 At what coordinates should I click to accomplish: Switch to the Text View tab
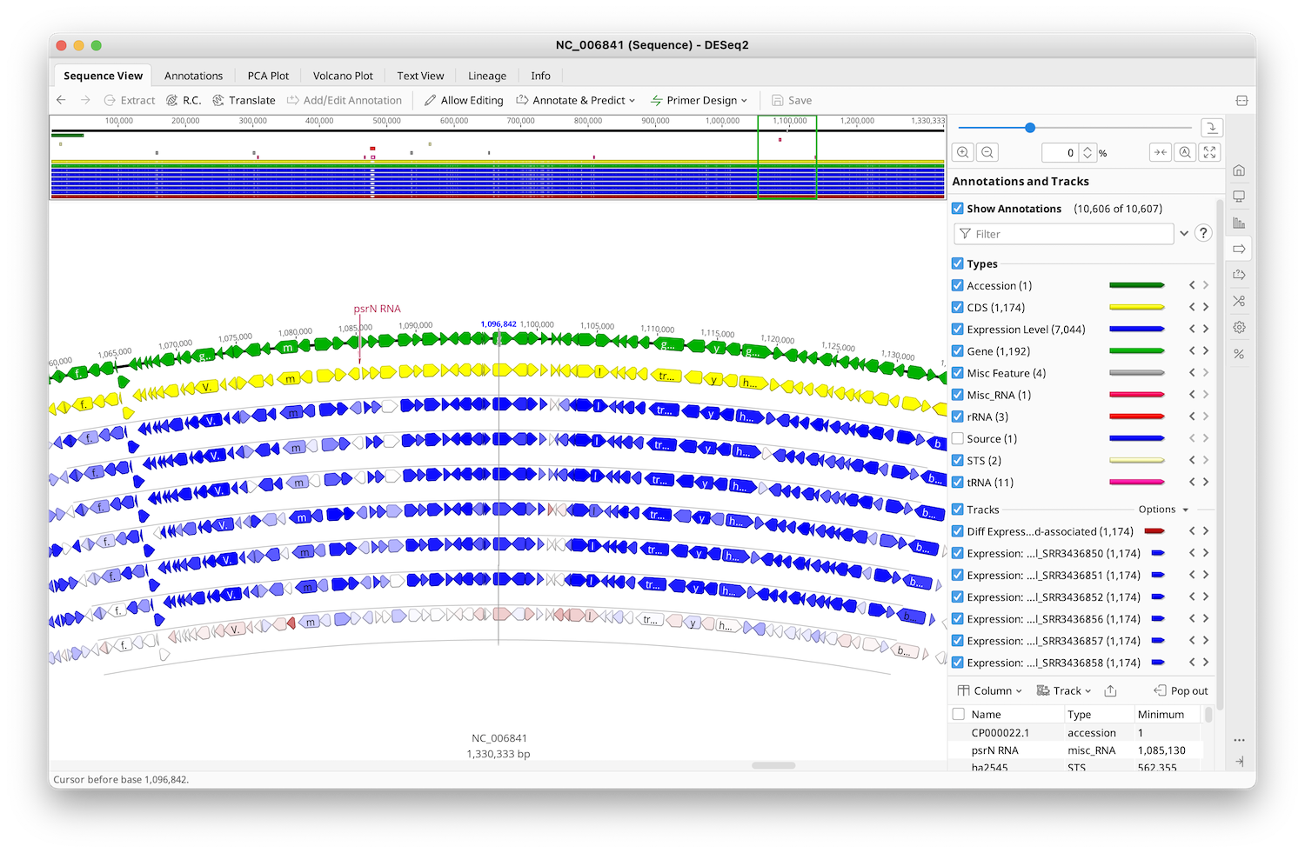click(x=420, y=76)
